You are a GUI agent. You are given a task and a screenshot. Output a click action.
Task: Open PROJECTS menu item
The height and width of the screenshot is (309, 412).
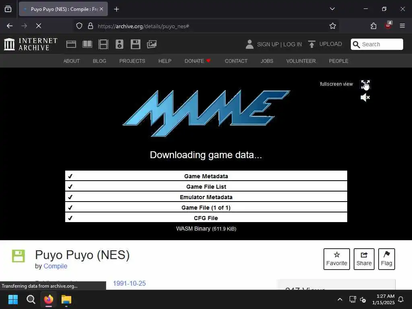(132, 61)
